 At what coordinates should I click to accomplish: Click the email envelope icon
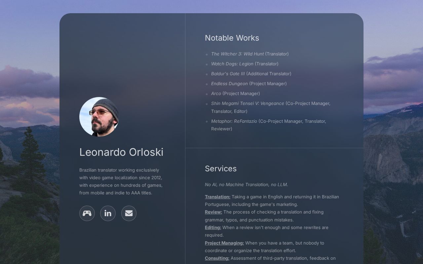(129, 213)
